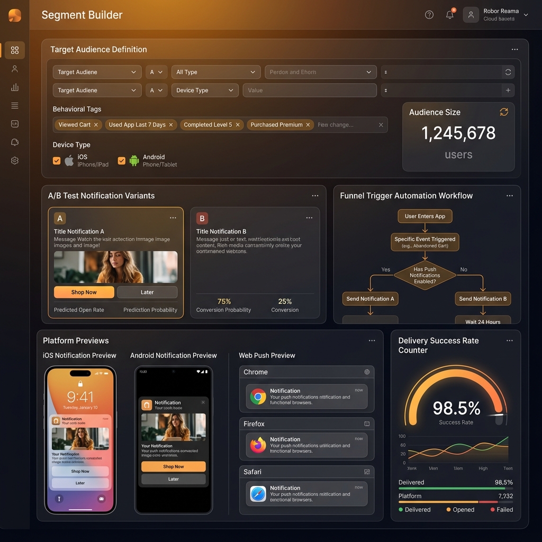This screenshot has width=542, height=542.
Task: Click the Chrome notification preview card
Action: pos(306,396)
